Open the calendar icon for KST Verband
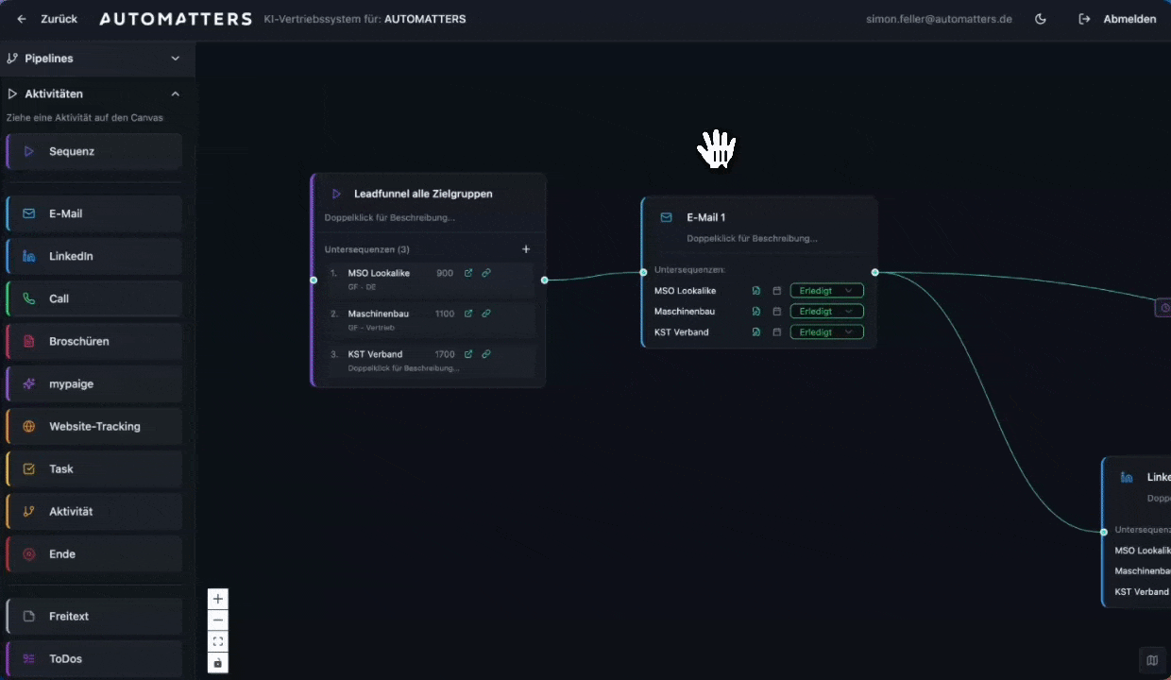This screenshot has height=680, width=1171. coord(777,332)
